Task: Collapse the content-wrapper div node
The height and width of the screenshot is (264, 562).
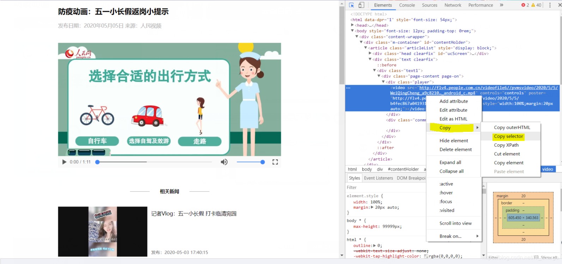Action: click(x=357, y=37)
